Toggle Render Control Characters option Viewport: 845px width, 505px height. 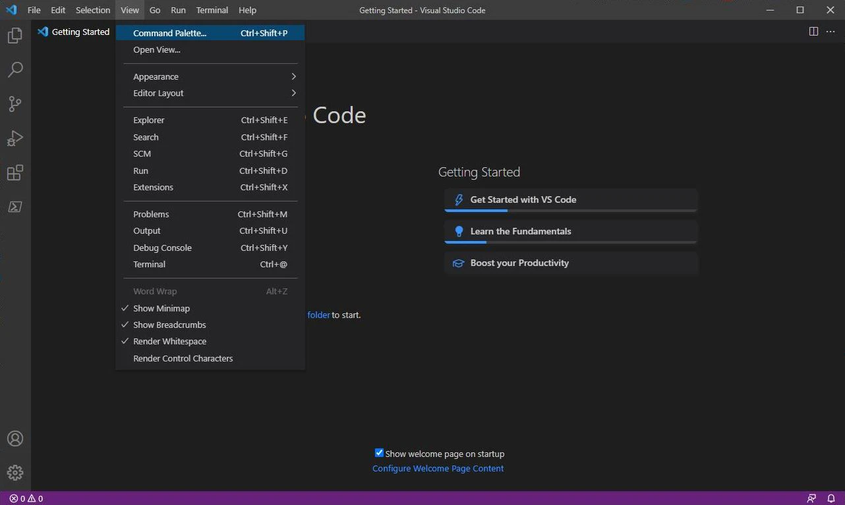210,358
